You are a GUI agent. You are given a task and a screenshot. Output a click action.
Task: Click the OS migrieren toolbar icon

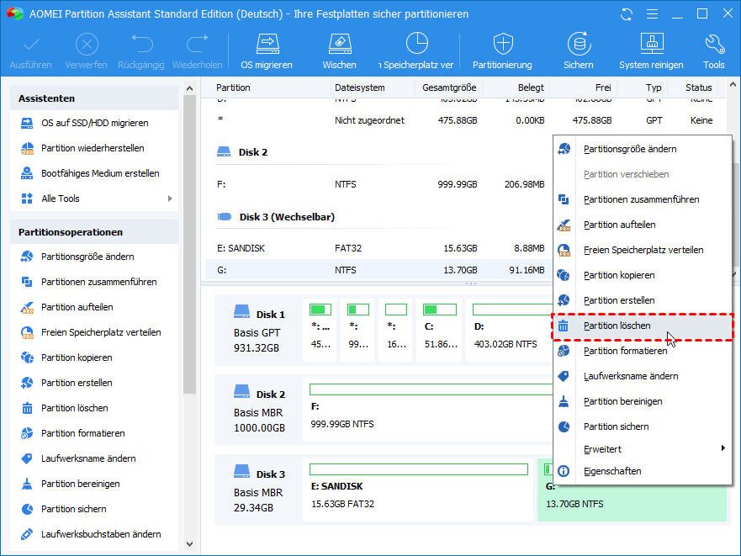(267, 50)
